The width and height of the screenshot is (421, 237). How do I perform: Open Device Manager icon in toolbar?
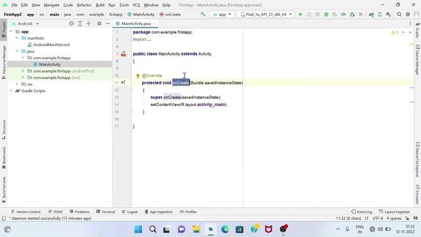point(380,14)
